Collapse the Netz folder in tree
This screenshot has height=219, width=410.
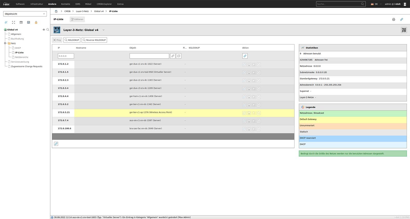point(5,43)
